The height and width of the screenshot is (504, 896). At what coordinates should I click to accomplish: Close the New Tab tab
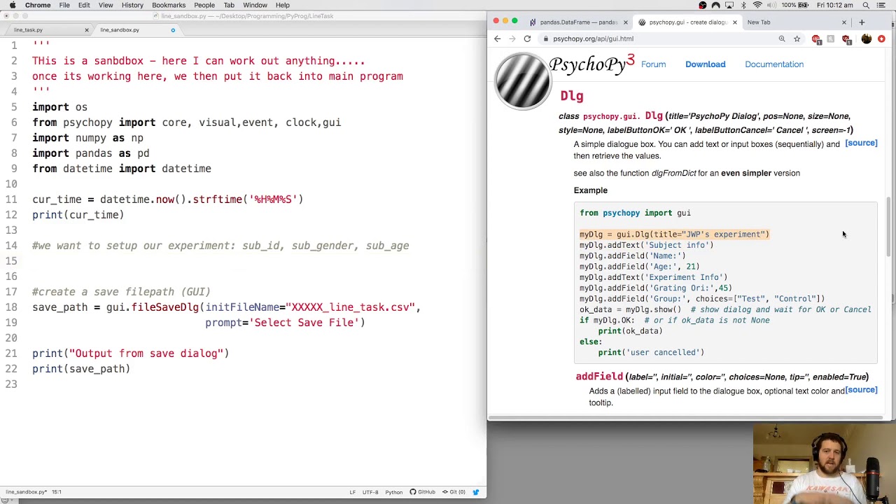843,22
